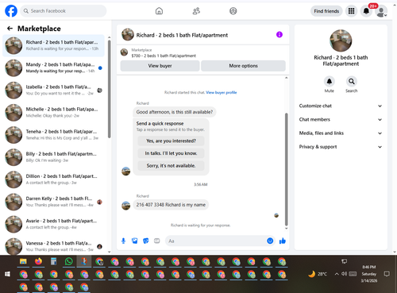Open Michelle's conversation in chat list
Viewport: 397px width, 293px height.
[x=53, y=113]
